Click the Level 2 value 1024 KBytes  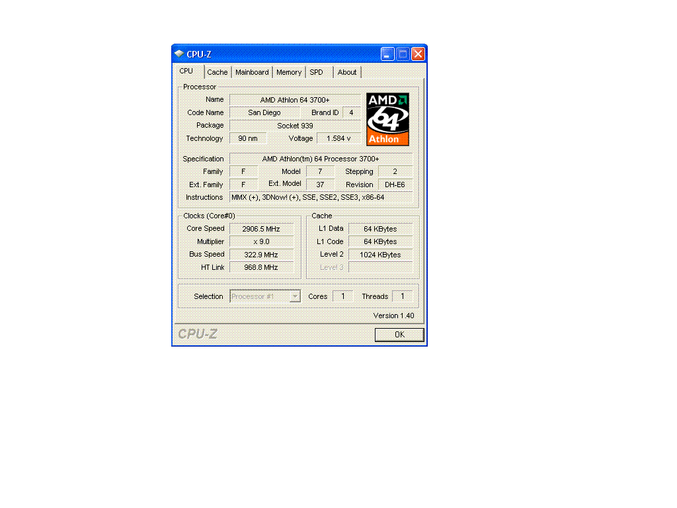pyautogui.click(x=380, y=255)
